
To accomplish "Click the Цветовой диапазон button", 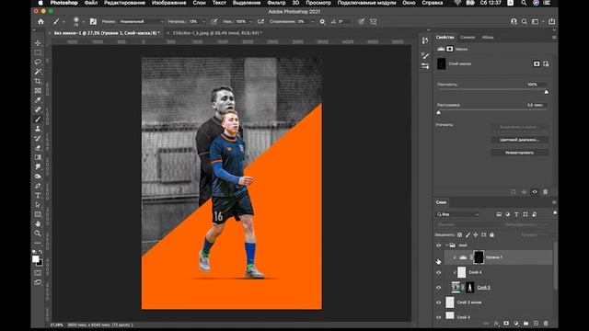I will (x=519, y=140).
